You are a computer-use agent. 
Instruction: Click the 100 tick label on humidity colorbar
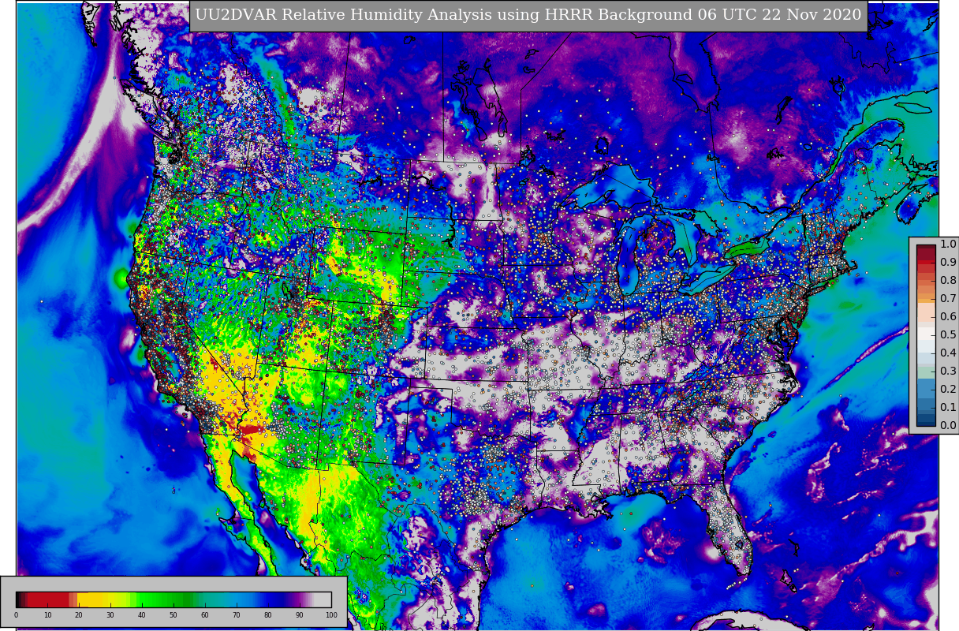tap(331, 615)
